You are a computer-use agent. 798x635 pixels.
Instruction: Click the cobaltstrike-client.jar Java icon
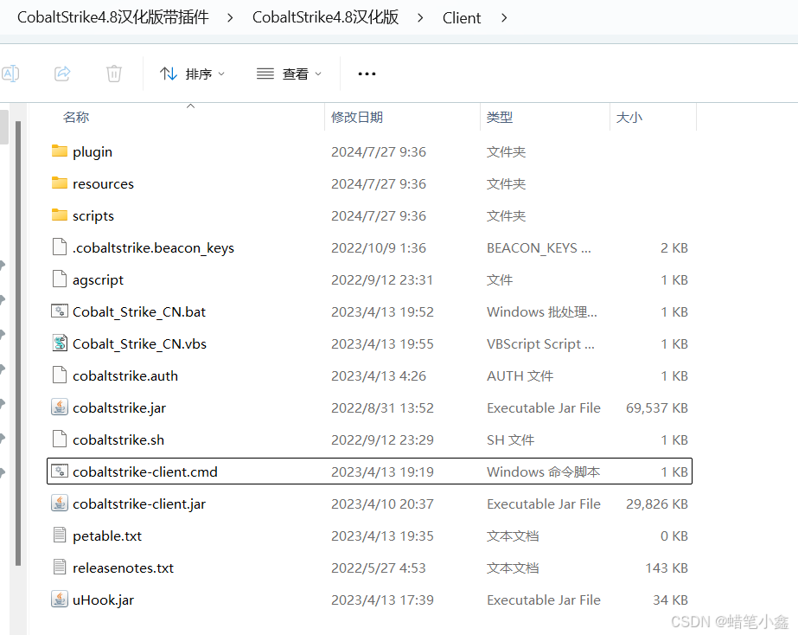pos(60,504)
